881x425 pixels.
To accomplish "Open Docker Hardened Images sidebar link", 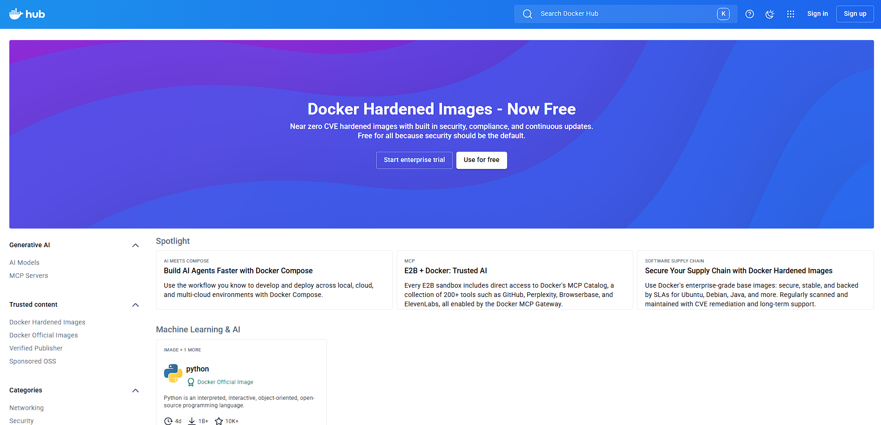I will click(47, 322).
